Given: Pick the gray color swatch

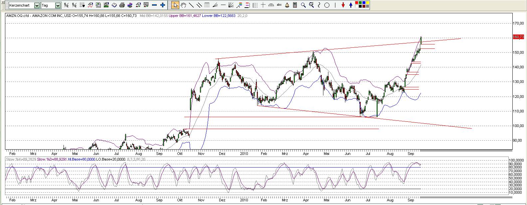Looking at the screenshot, I should 368,6.
